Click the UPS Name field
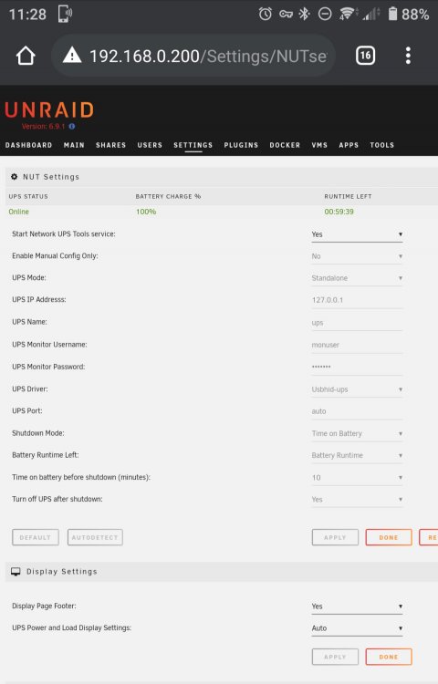The height and width of the screenshot is (684, 438). pyautogui.click(x=357, y=323)
